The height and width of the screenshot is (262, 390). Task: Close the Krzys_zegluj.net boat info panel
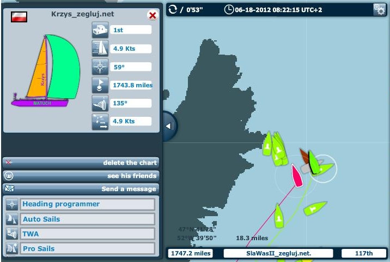pyautogui.click(x=153, y=15)
